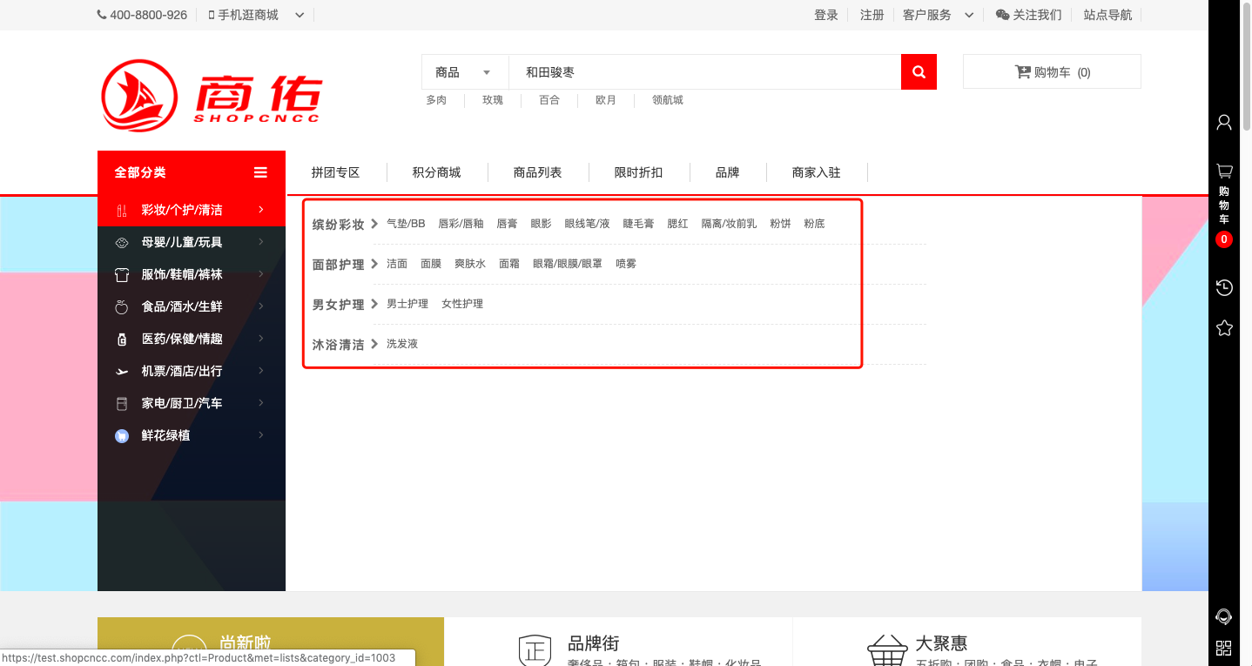1252x666 pixels.
Task: Click the chevron after 缤纷彩妆
Action: [x=374, y=224]
